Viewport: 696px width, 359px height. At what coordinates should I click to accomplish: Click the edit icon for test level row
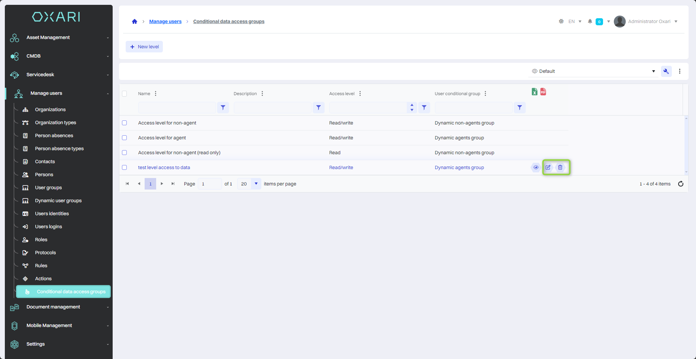(x=548, y=167)
